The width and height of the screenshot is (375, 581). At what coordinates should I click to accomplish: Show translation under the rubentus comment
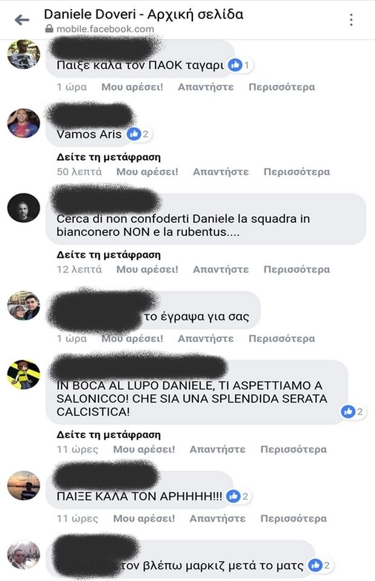point(108,255)
